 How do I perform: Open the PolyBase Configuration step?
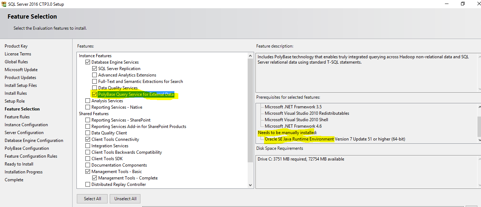pos(27,148)
